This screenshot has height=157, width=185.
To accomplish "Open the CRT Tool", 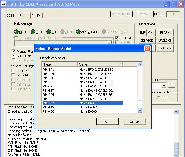I will (x=165, y=48).
